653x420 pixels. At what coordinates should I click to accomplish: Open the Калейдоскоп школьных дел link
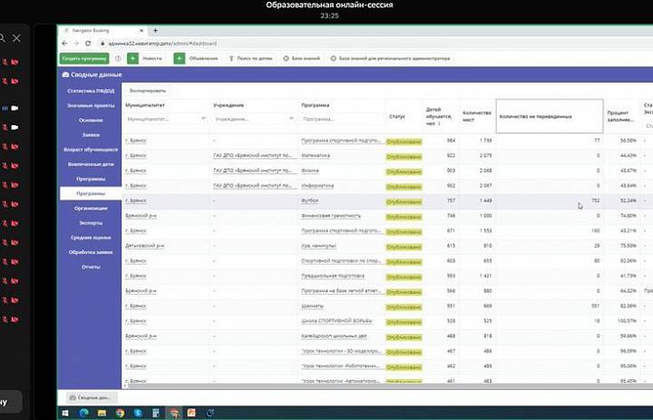(x=335, y=336)
